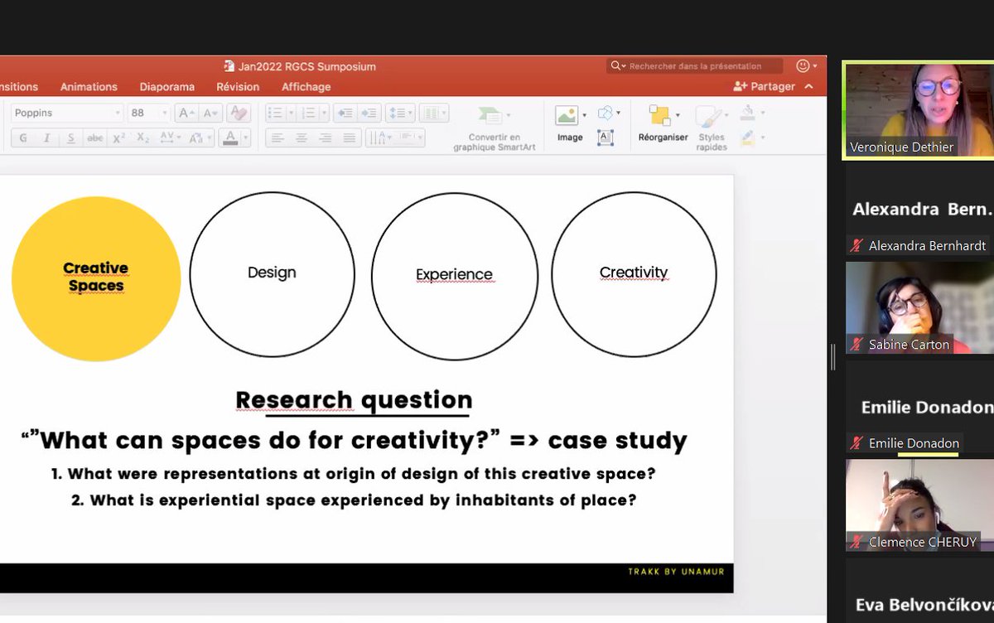This screenshot has height=623, width=994.
Task: Select the Experience circle on the slide
Action: pyautogui.click(x=454, y=275)
